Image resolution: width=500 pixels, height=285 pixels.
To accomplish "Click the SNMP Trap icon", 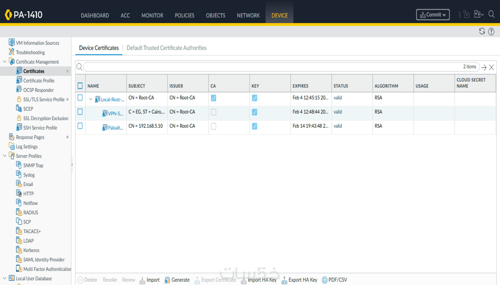I will pos(19,165).
